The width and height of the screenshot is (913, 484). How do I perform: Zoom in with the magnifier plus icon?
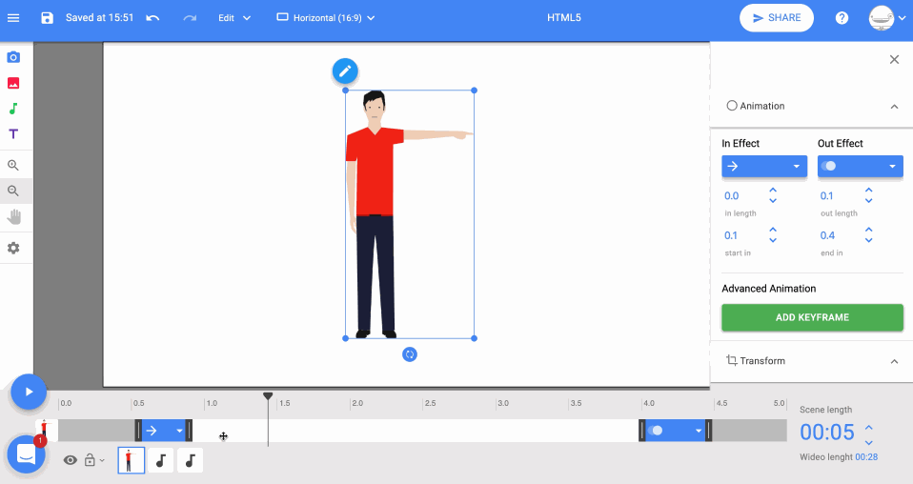[x=13, y=166]
